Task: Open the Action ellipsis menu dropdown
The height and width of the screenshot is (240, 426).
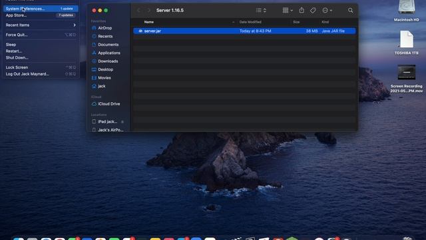Action: [327, 11]
